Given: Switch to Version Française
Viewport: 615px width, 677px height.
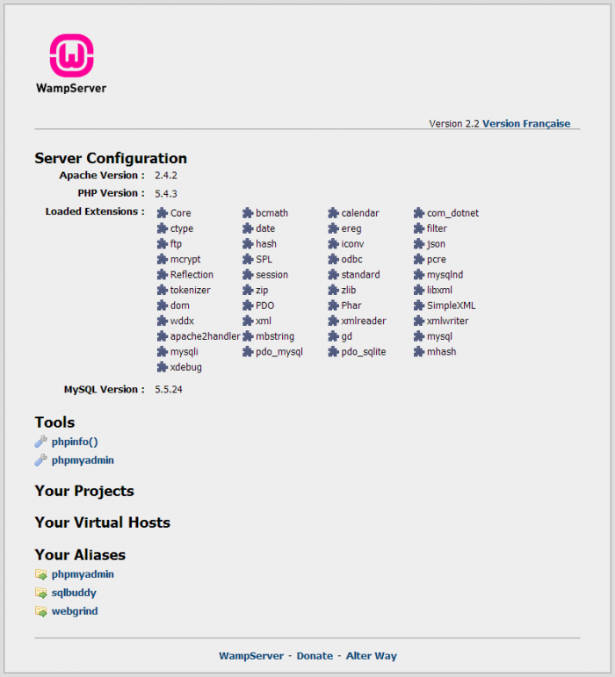Looking at the screenshot, I should [x=526, y=124].
